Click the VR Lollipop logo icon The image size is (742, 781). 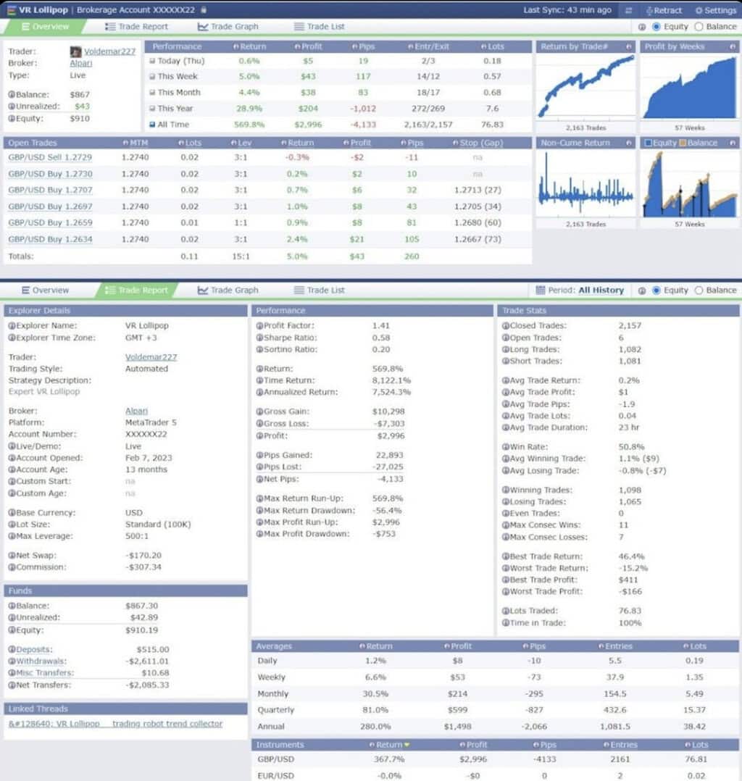11,10
